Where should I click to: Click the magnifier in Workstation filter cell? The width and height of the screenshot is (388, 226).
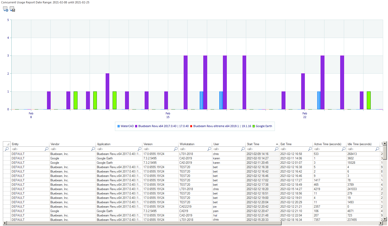click(209, 149)
